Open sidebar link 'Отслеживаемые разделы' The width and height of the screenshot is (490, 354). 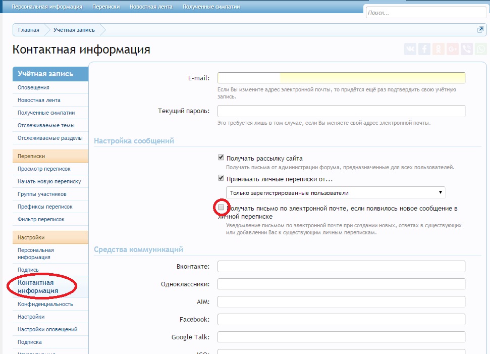coord(50,138)
